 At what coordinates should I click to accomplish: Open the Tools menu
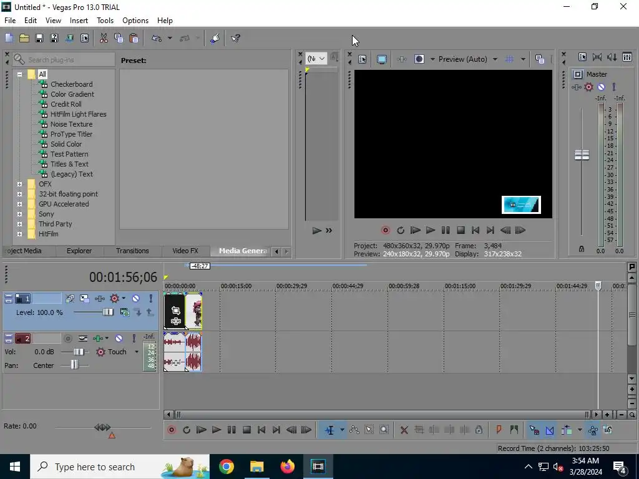click(105, 21)
